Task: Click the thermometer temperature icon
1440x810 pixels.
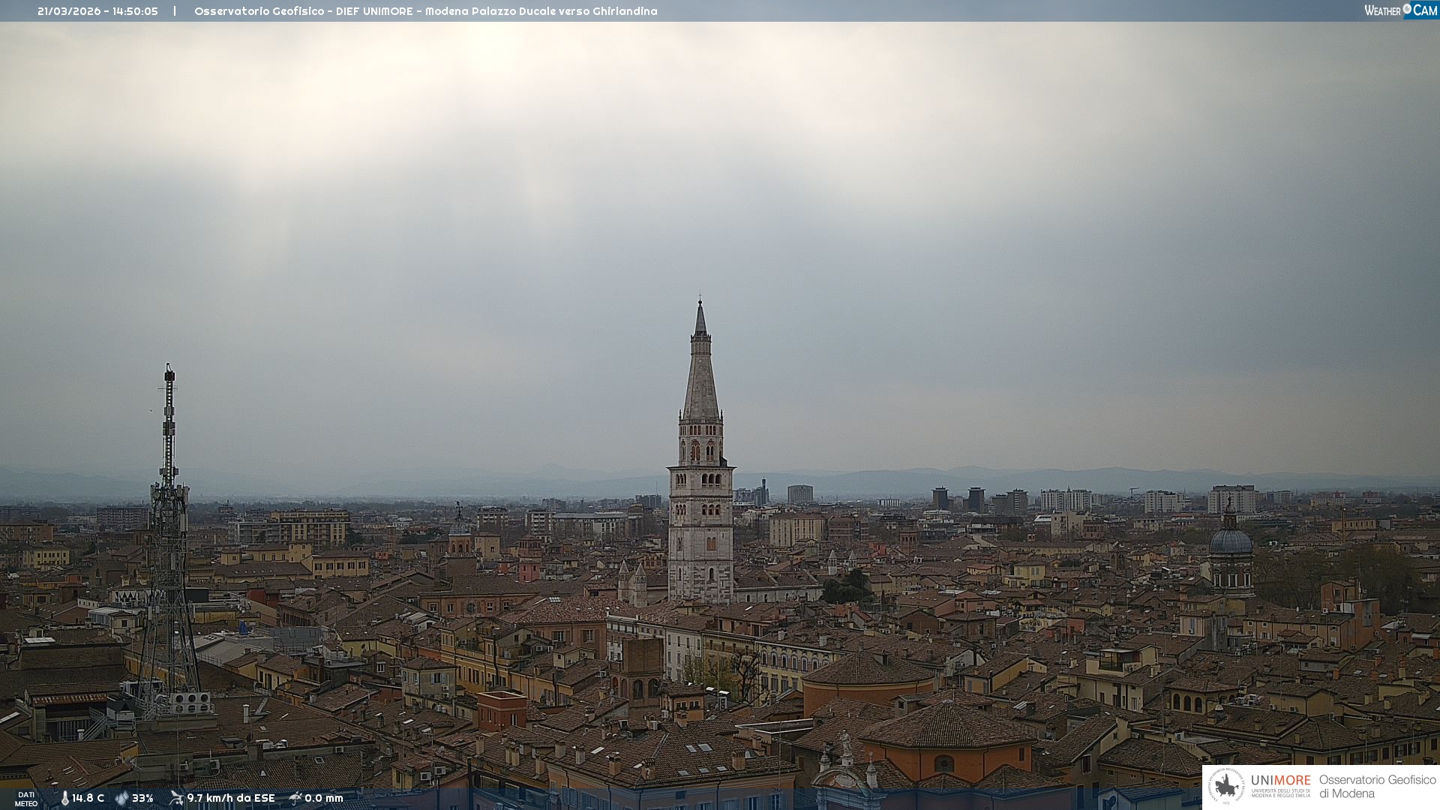Action: [x=64, y=799]
